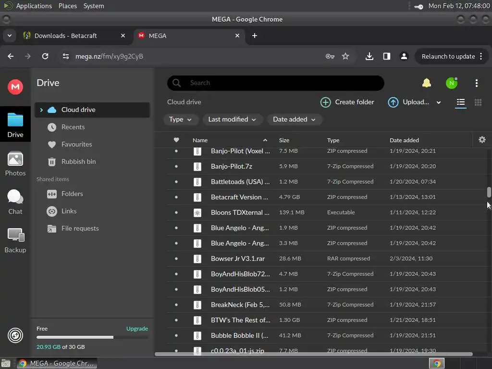Open the Last modified filter dropdown
This screenshot has height=369, width=492.
pyautogui.click(x=232, y=120)
